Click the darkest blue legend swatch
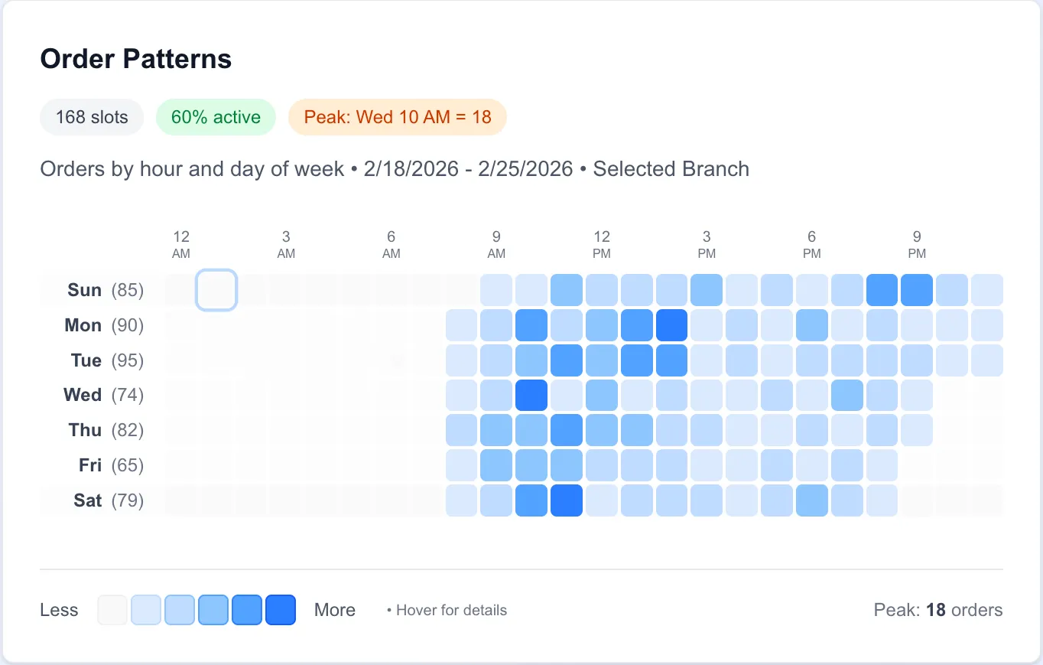 (x=281, y=610)
